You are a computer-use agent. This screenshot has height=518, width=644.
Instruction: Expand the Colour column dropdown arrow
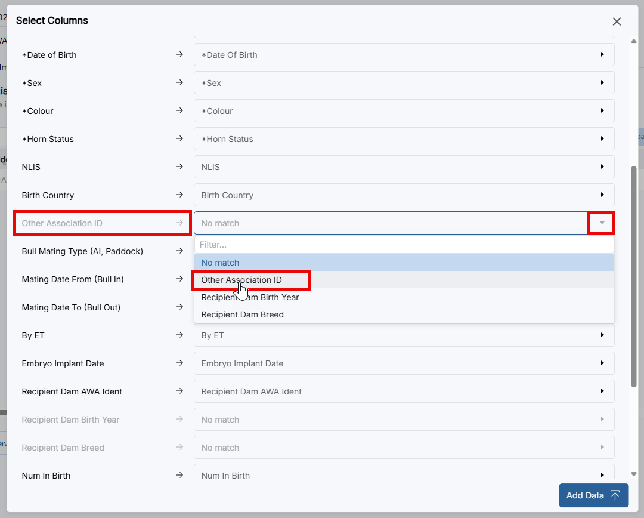point(602,111)
